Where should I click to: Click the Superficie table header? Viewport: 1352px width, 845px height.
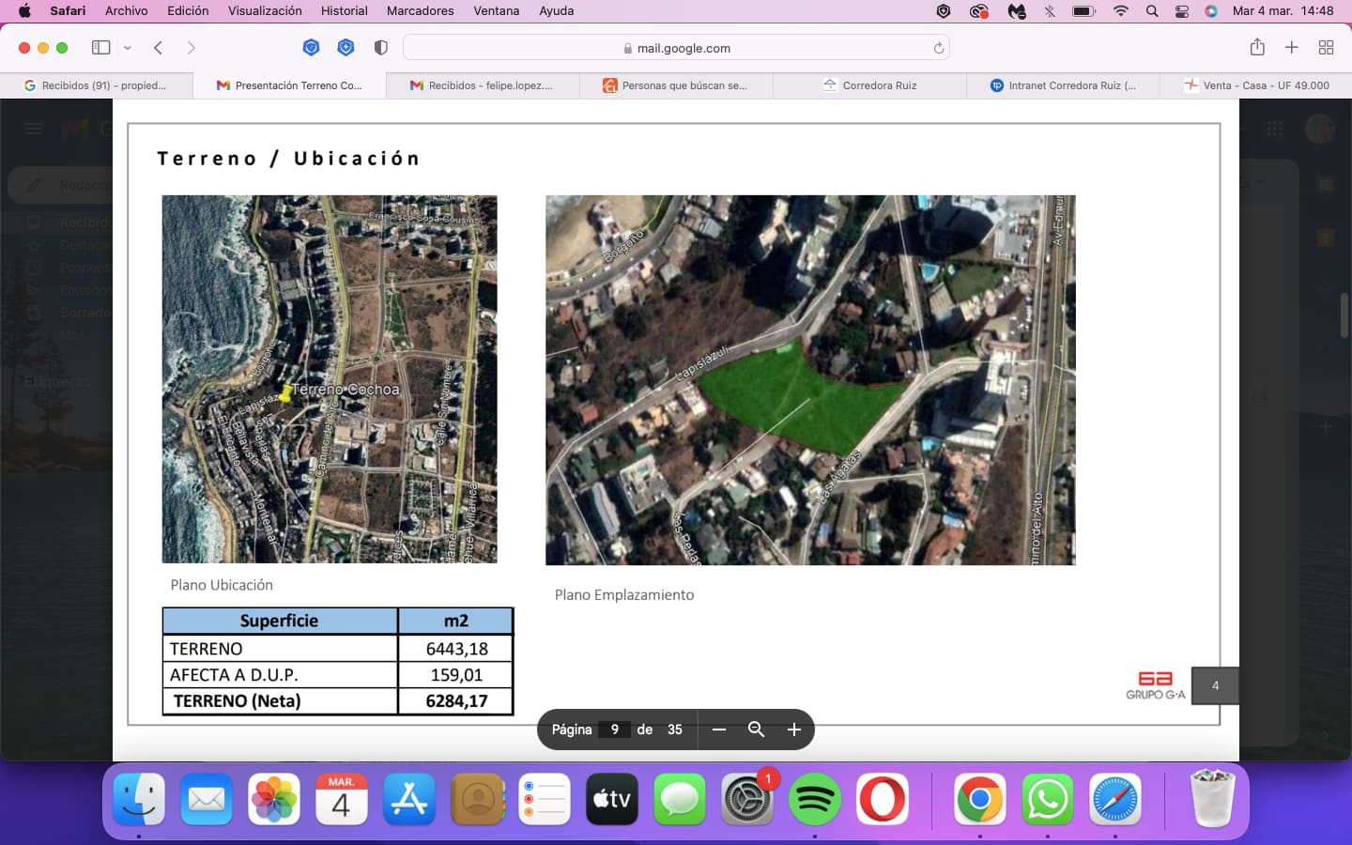[279, 621]
